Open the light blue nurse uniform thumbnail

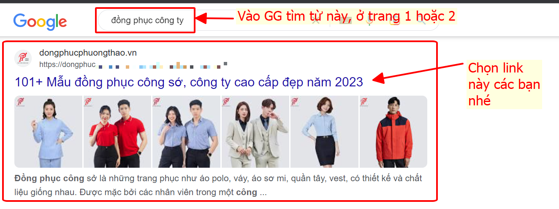point(48,131)
